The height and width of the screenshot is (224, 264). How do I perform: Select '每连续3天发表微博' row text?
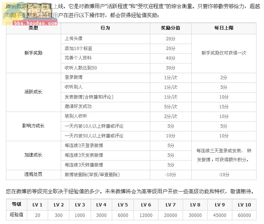coord(84,155)
